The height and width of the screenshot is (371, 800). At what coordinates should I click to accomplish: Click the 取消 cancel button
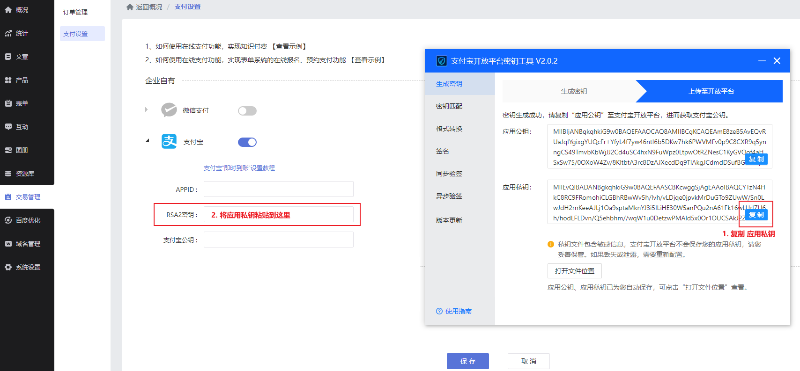point(529,361)
